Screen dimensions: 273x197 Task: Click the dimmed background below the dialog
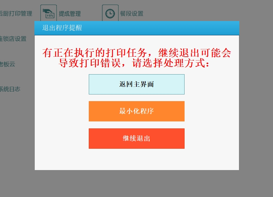(x=136, y=184)
